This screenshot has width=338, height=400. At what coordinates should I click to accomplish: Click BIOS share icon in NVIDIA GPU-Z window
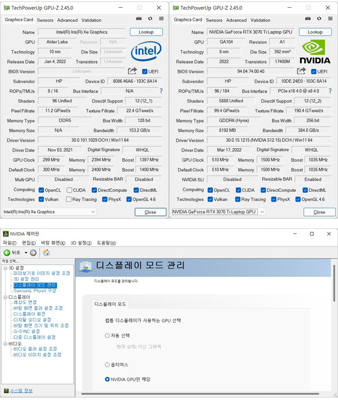coord(301,71)
